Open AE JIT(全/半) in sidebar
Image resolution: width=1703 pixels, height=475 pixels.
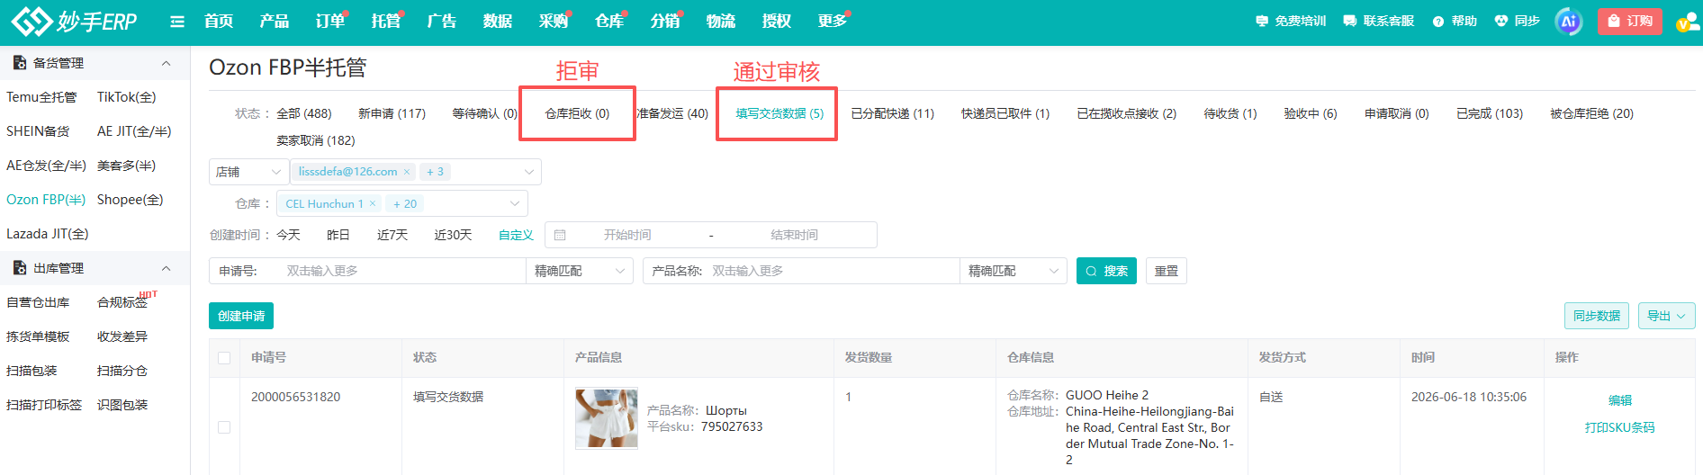134,131
